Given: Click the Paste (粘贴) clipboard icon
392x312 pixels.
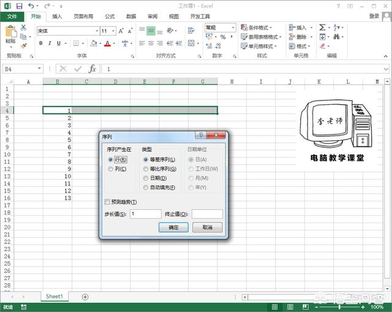Looking at the screenshot, I should pos(10,36).
